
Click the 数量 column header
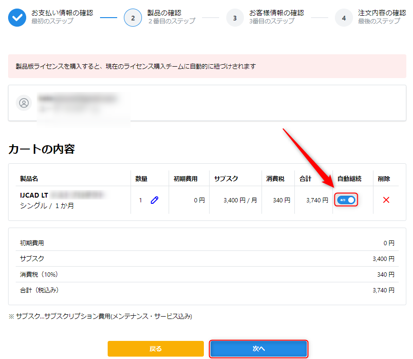click(141, 179)
